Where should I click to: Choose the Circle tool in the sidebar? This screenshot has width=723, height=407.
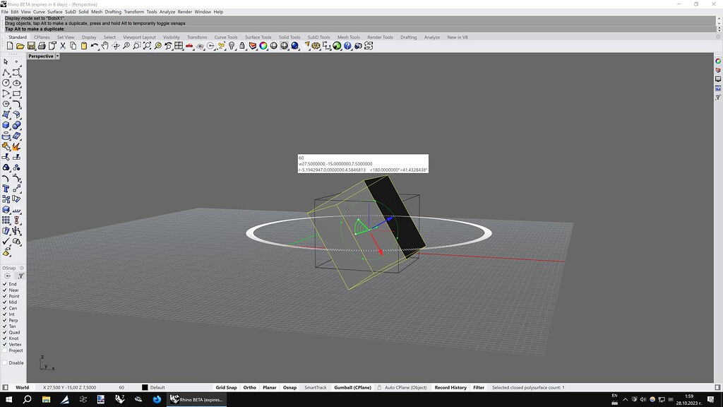coord(6,83)
